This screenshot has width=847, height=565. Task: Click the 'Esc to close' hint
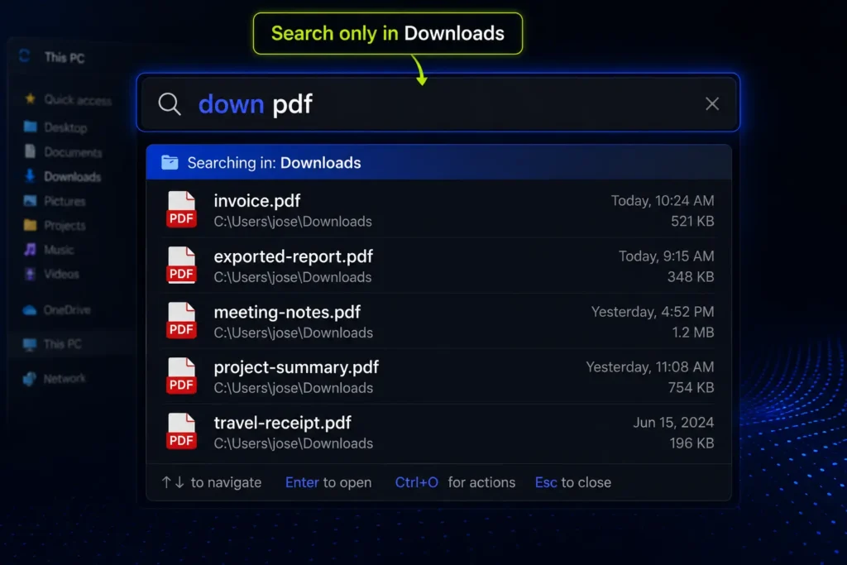pyautogui.click(x=573, y=482)
